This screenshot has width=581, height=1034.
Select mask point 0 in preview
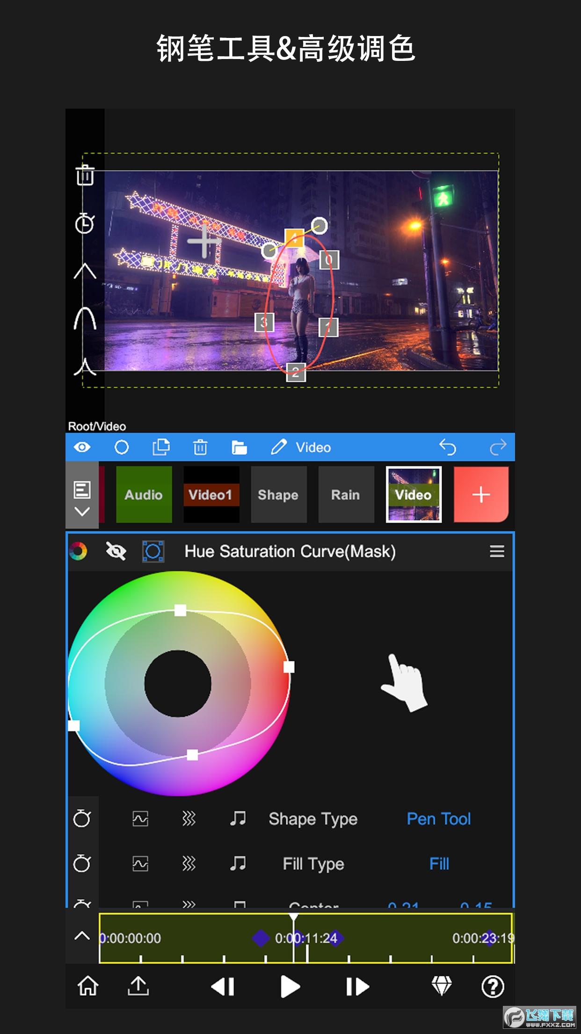[x=329, y=259]
